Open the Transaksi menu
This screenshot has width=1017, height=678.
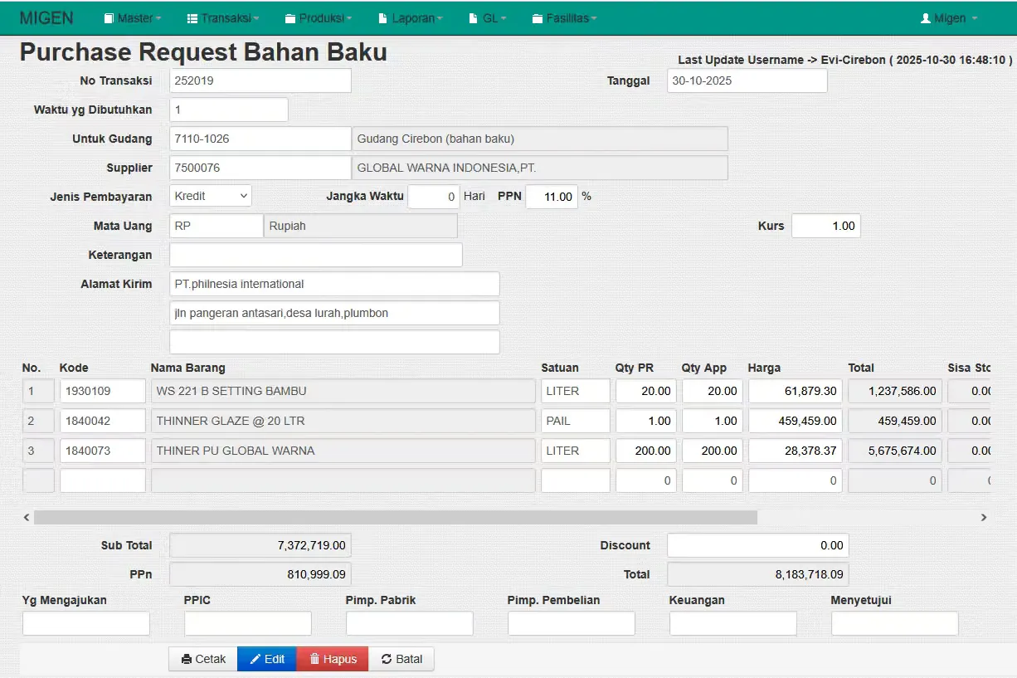(x=223, y=18)
